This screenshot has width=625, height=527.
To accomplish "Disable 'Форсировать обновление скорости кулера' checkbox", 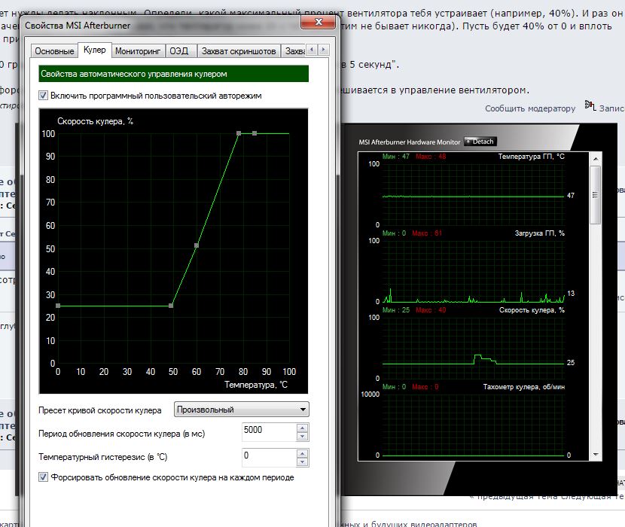I will (x=44, y=477).
